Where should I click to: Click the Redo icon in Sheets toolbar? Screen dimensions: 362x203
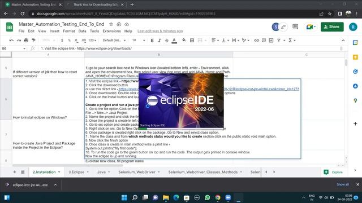pyautogui.click(x=19, y=40)
